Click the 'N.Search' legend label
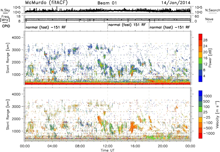Viewport: 220px width, 152px height. (x=212, y=10)
